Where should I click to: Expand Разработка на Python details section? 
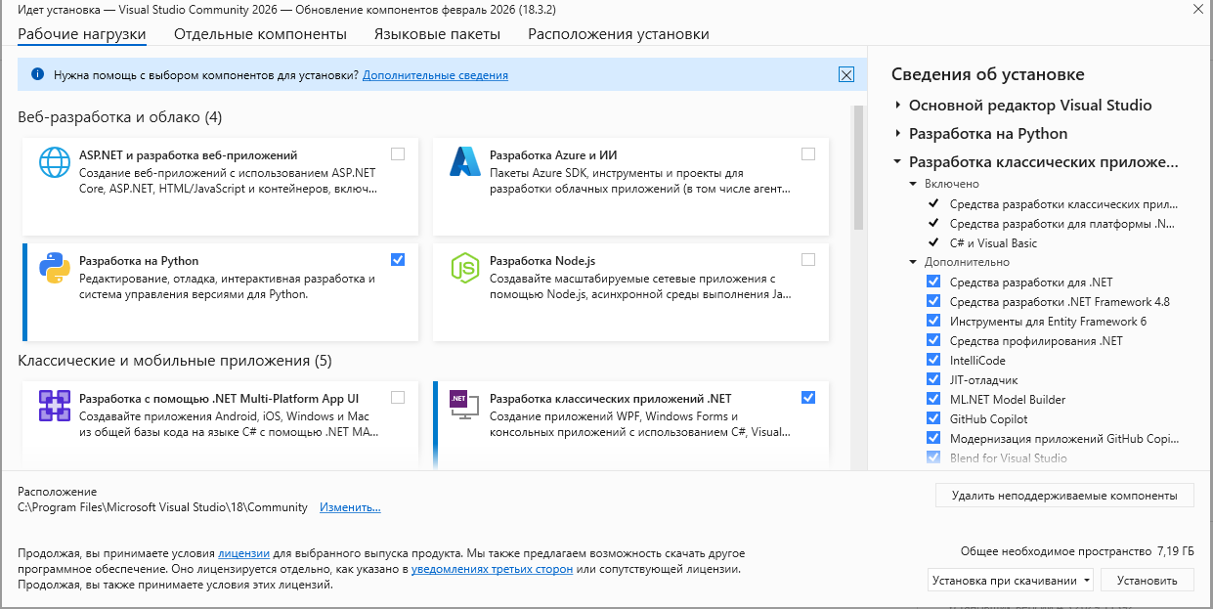[897, 133]
